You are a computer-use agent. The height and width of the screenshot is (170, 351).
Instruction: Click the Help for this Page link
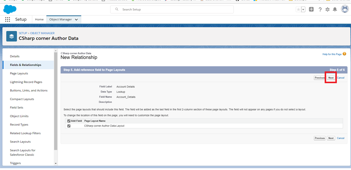click(x=332, y=54)
